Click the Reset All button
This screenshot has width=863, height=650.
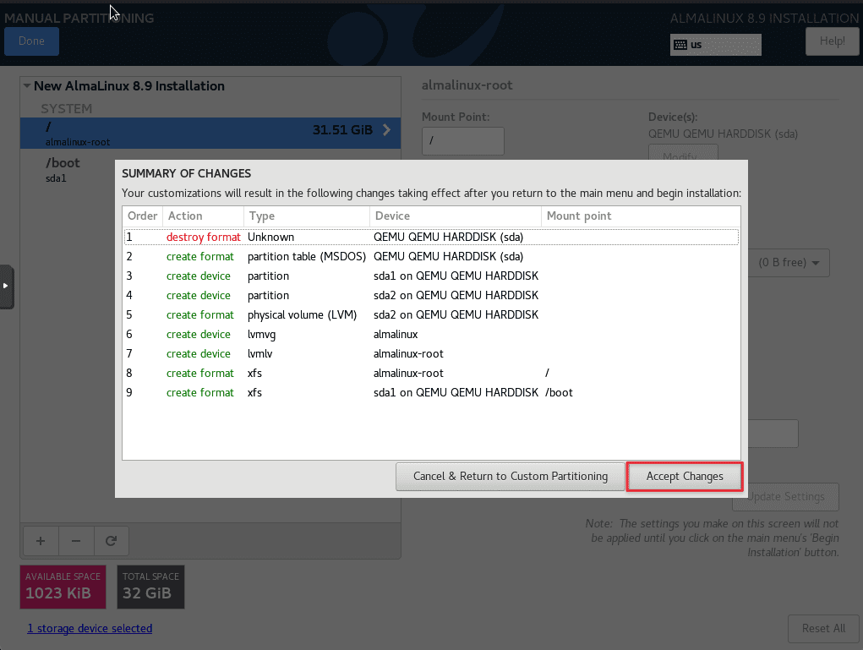[x=822, y=629]
